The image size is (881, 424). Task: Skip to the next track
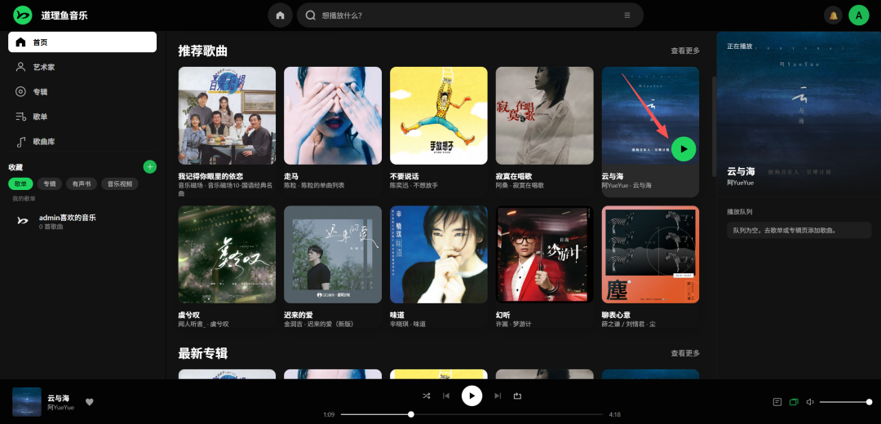click(x=498, y=396)
